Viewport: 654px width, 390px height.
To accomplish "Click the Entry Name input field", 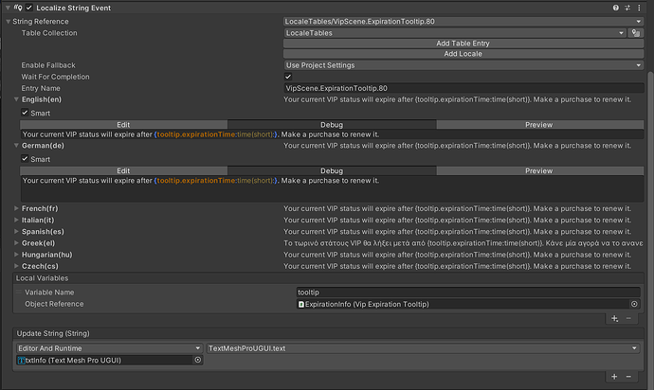I will (463, 88).
